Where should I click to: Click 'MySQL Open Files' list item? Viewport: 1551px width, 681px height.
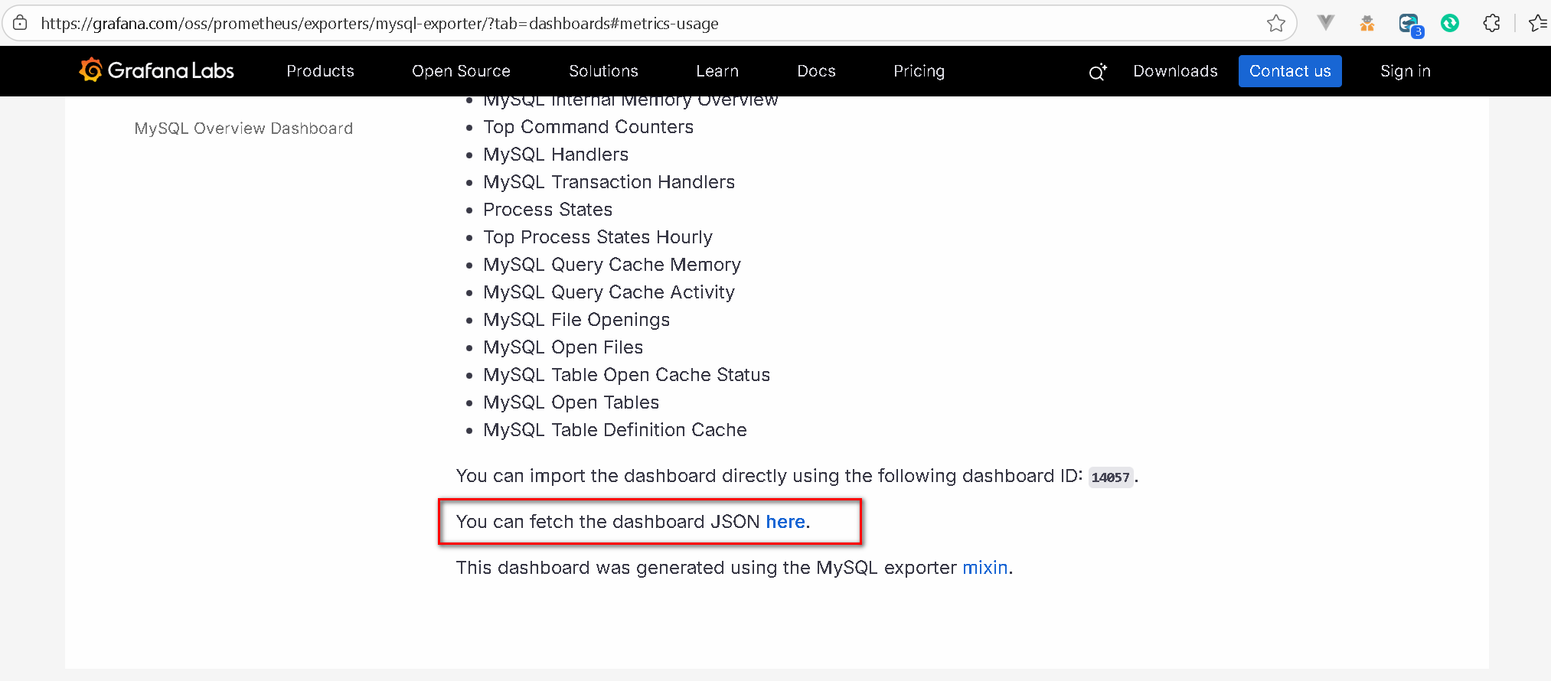click(563, 347)
